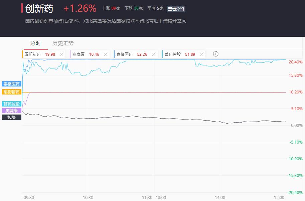Switch to the 历史走势 tab
The width and height of the screenshot is (305, 201).
point(63,43)
